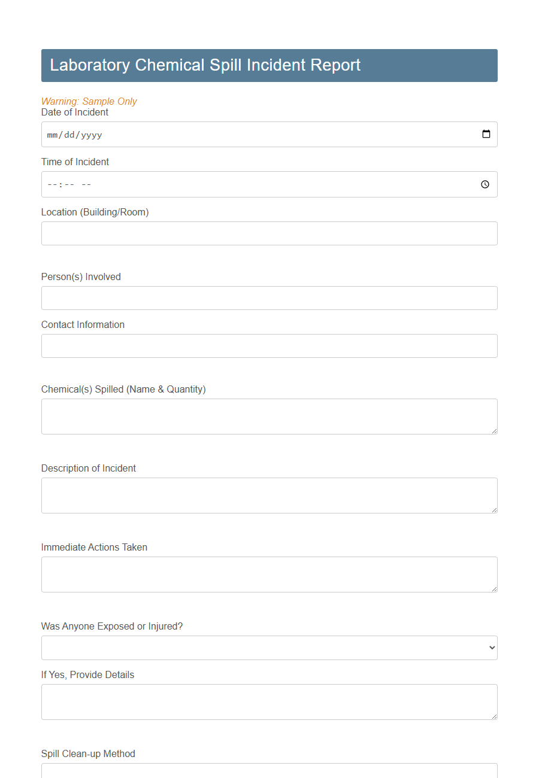Select the Contact Information input
The height and width of the screenshot is (778, 539).
(x=269, y=346)
